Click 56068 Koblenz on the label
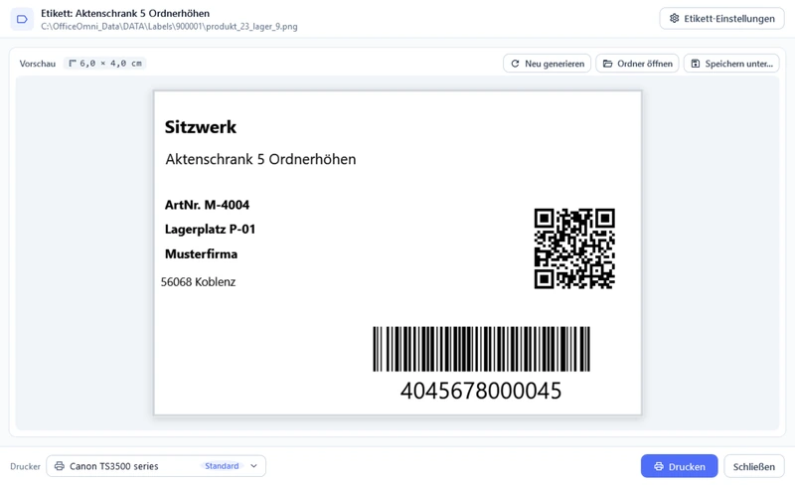The width and height of the screenshot is (795, 485). click(198, 282)
